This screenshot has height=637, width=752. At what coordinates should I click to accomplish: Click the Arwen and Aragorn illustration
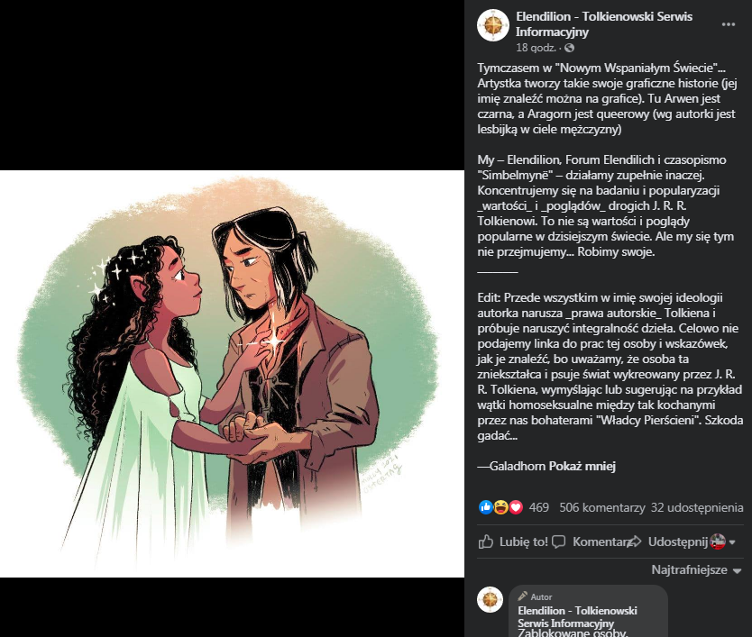click(232, 374)
